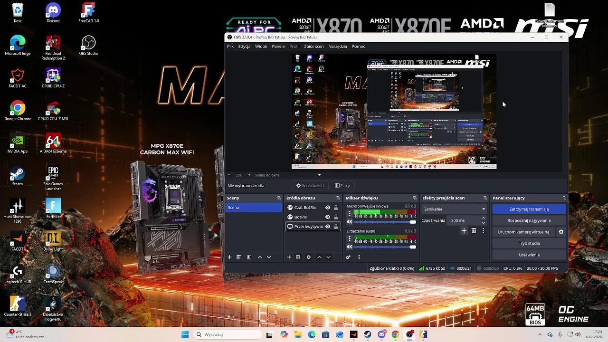Mute Mikrofon/Wejście liniowe speaker icon
Viewport: 608px width, 342px height.
click(x=350, y=222)
